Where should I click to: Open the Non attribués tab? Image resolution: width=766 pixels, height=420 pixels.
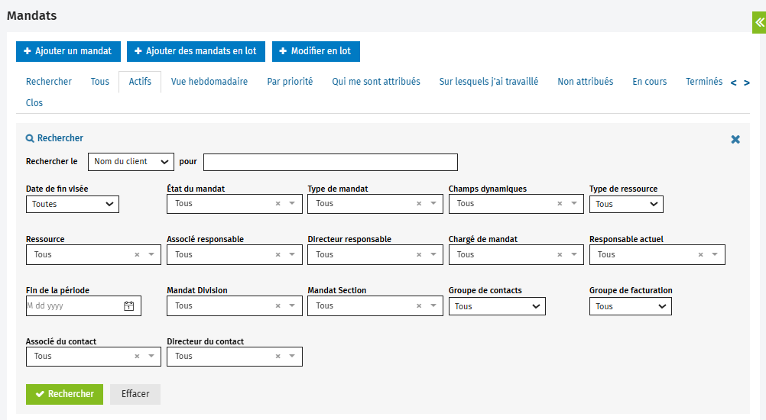(585, 82)
